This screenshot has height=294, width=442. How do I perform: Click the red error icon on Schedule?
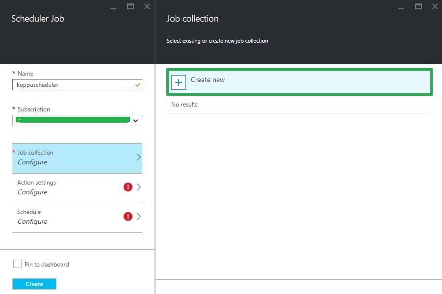pyautogui.click(x=128, y=216)
